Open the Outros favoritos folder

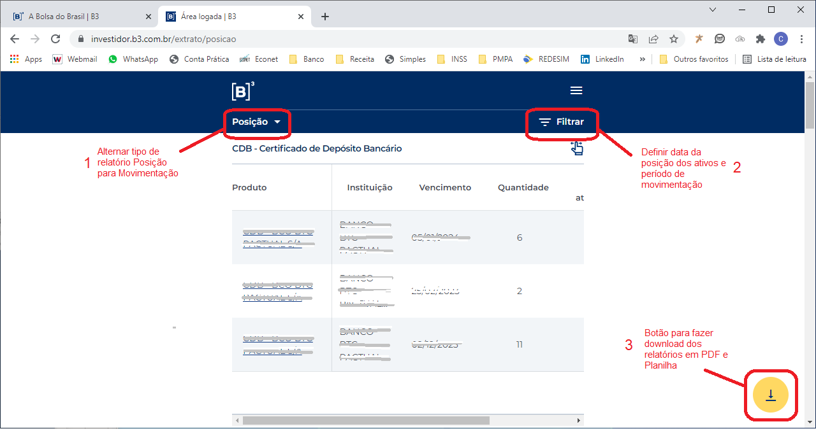(x=694, y=59)
